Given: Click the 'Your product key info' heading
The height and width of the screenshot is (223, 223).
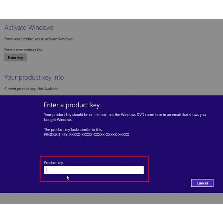Looking at the screenshot, I should point(34,77).
